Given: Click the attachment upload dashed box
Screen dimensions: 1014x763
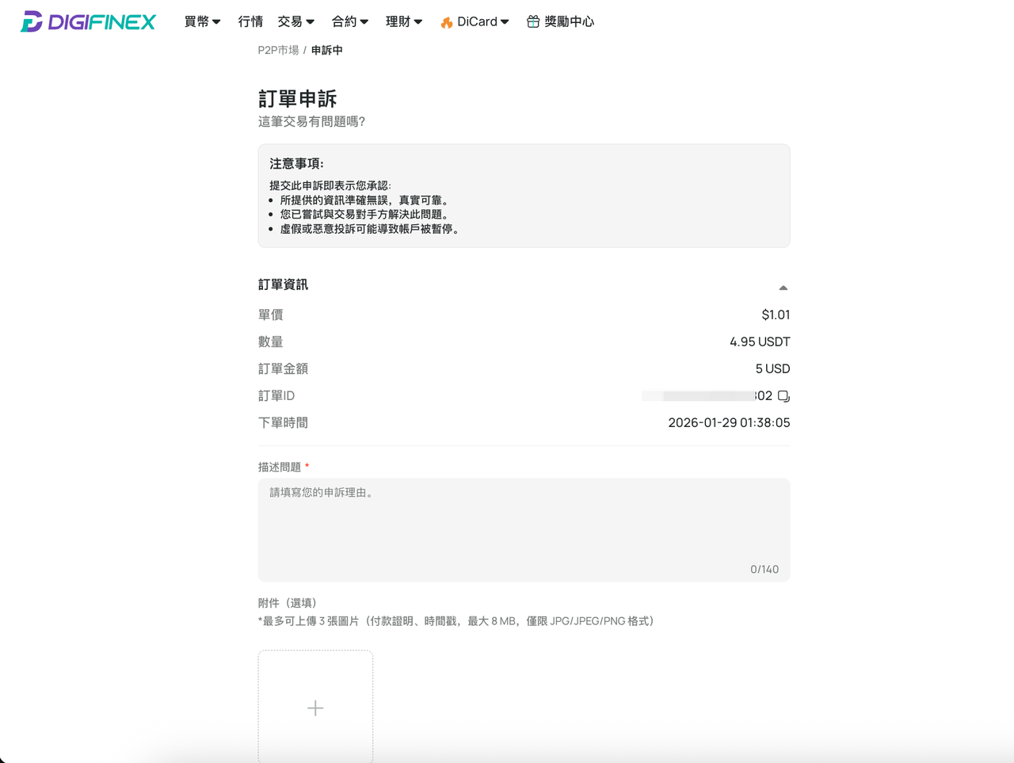Looking at the screenshot, I should coord(315,707).
